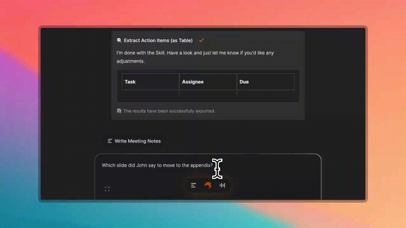
Task: Click the orange AI assistant icon in the toolbar
Action: coord(208,185)
